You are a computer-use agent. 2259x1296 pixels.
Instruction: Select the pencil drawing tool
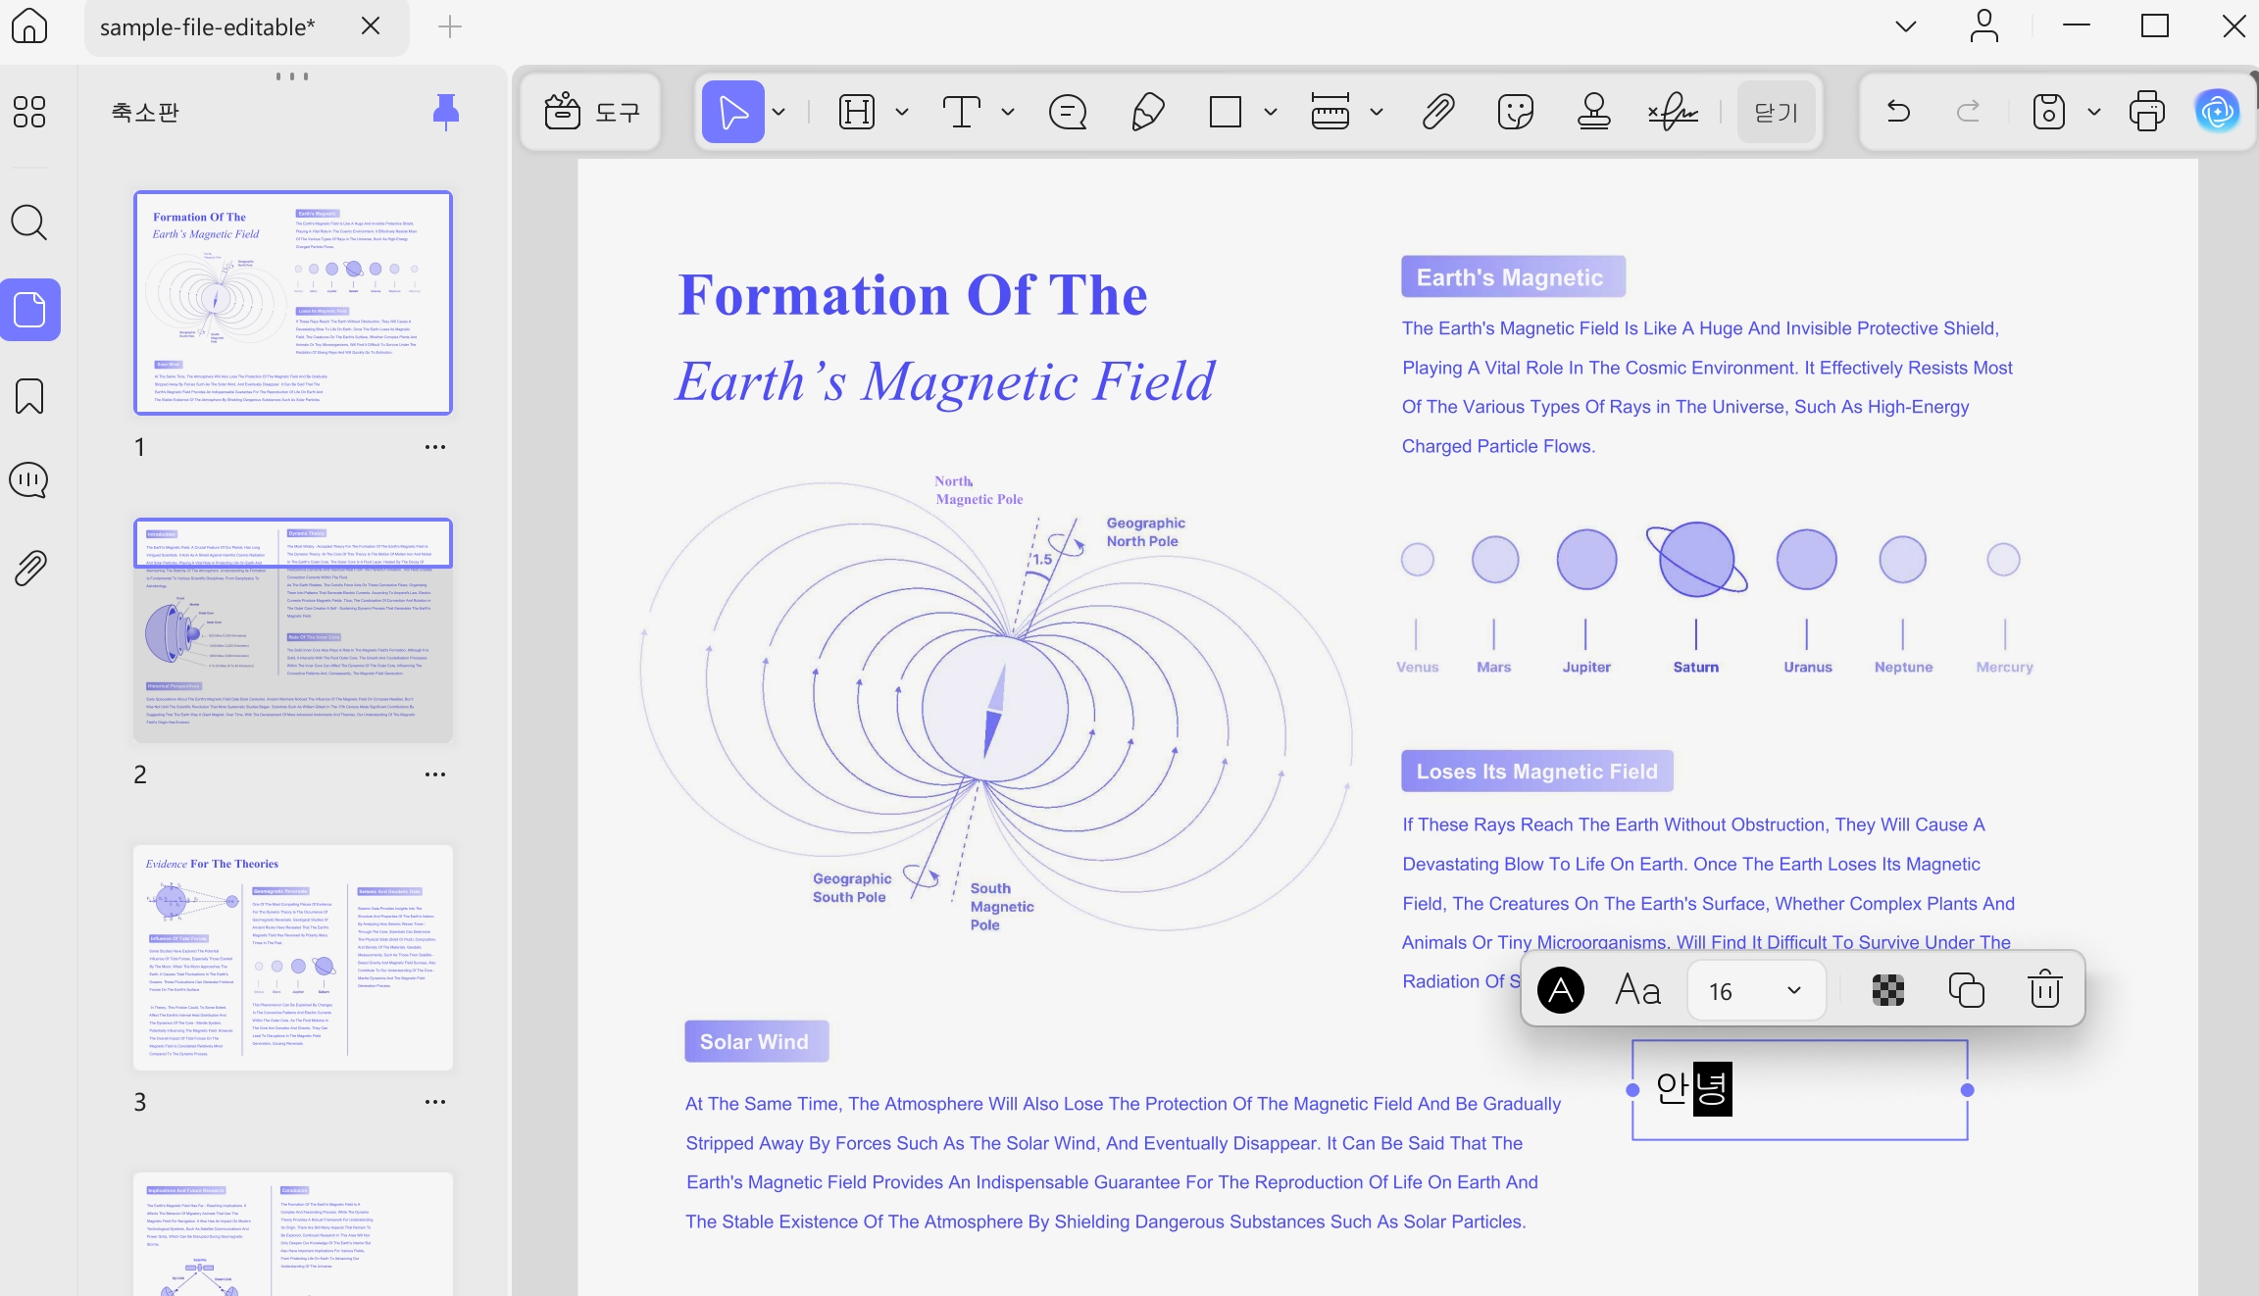click(1148, 112)
